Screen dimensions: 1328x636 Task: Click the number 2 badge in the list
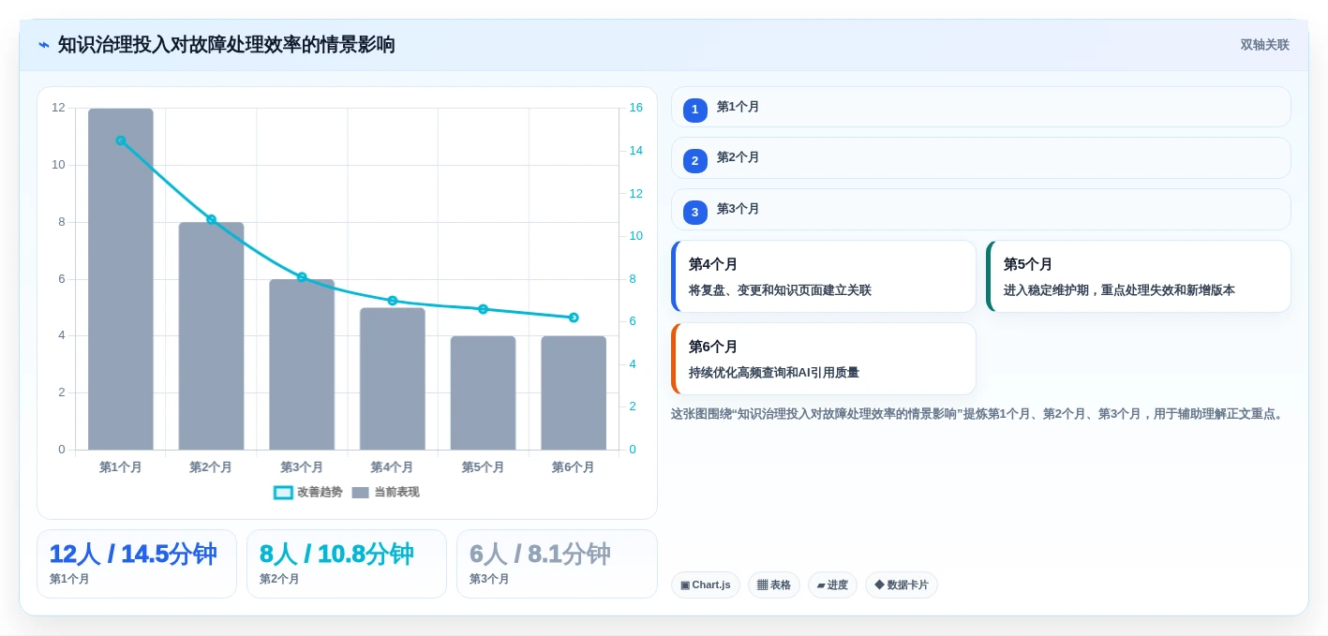(695, 161)
